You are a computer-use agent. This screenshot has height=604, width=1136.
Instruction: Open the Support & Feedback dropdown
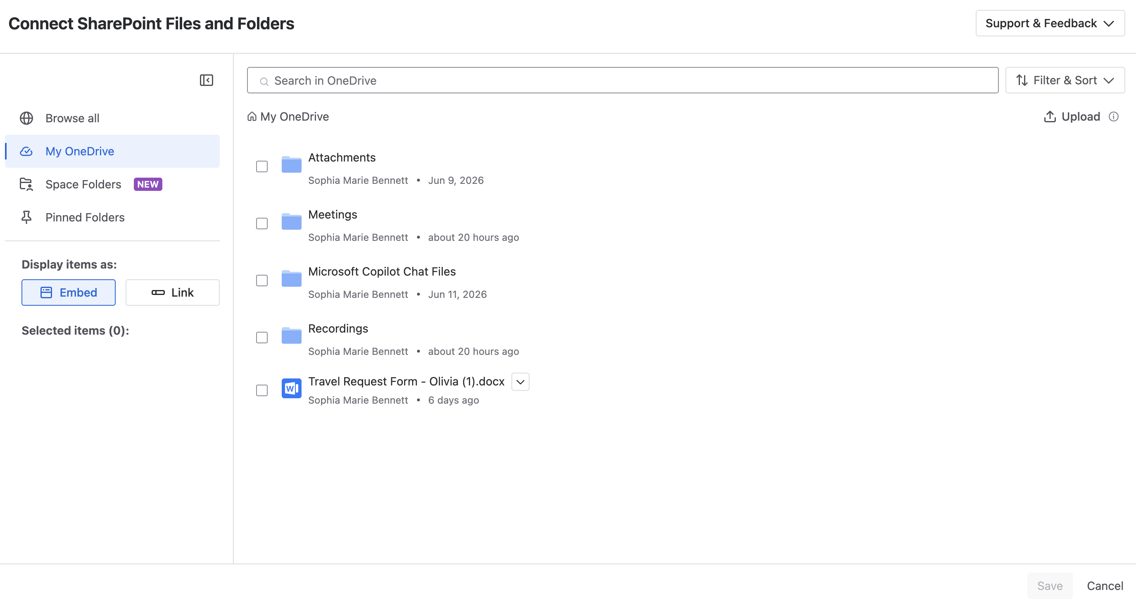pyautogui.click(x=1050, y=24)
